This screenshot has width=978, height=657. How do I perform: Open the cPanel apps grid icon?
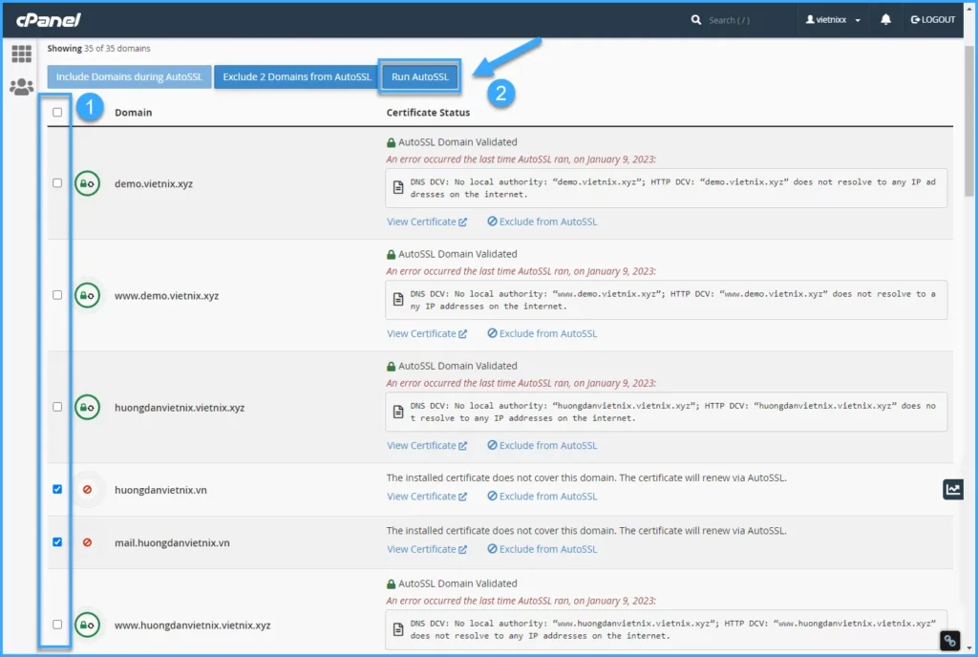click(21, 53)
